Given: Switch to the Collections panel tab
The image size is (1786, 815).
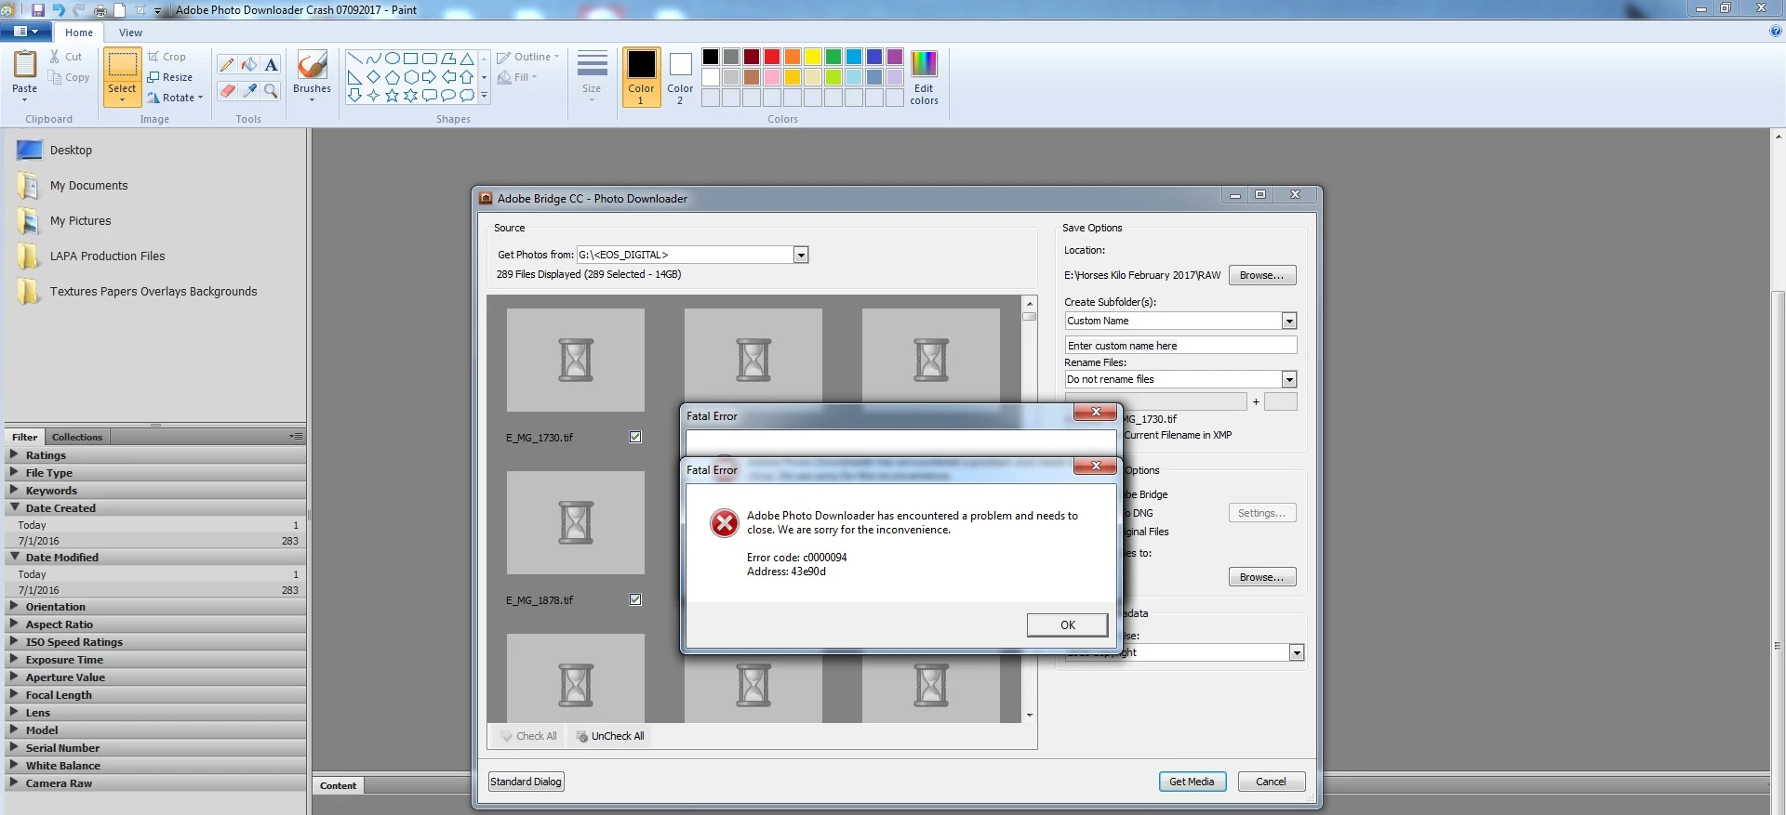Looking at the screenshot, I should pyautogui.click(x=77, y=437).
